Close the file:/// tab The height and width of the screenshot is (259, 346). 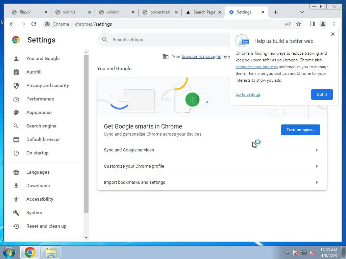46,12
